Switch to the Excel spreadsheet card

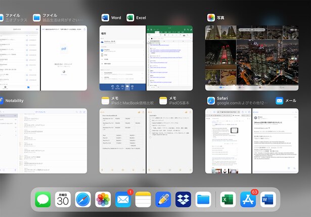tap(169, 58)
